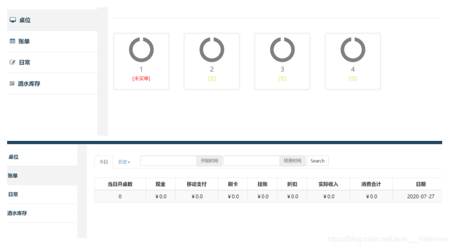Click the 折扣 column header
This screenshot has height=247, width=452.
292,184
